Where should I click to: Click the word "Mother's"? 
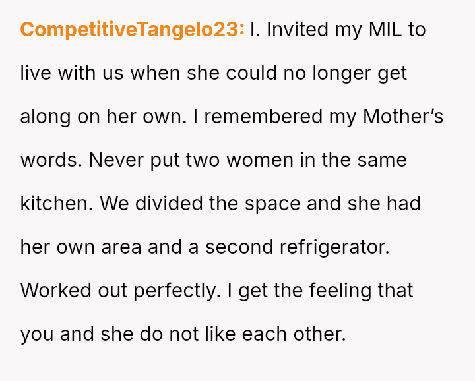[x=403, y=117]
